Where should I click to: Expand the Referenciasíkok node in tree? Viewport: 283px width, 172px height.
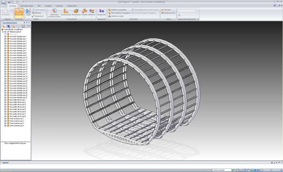point(3,32)
